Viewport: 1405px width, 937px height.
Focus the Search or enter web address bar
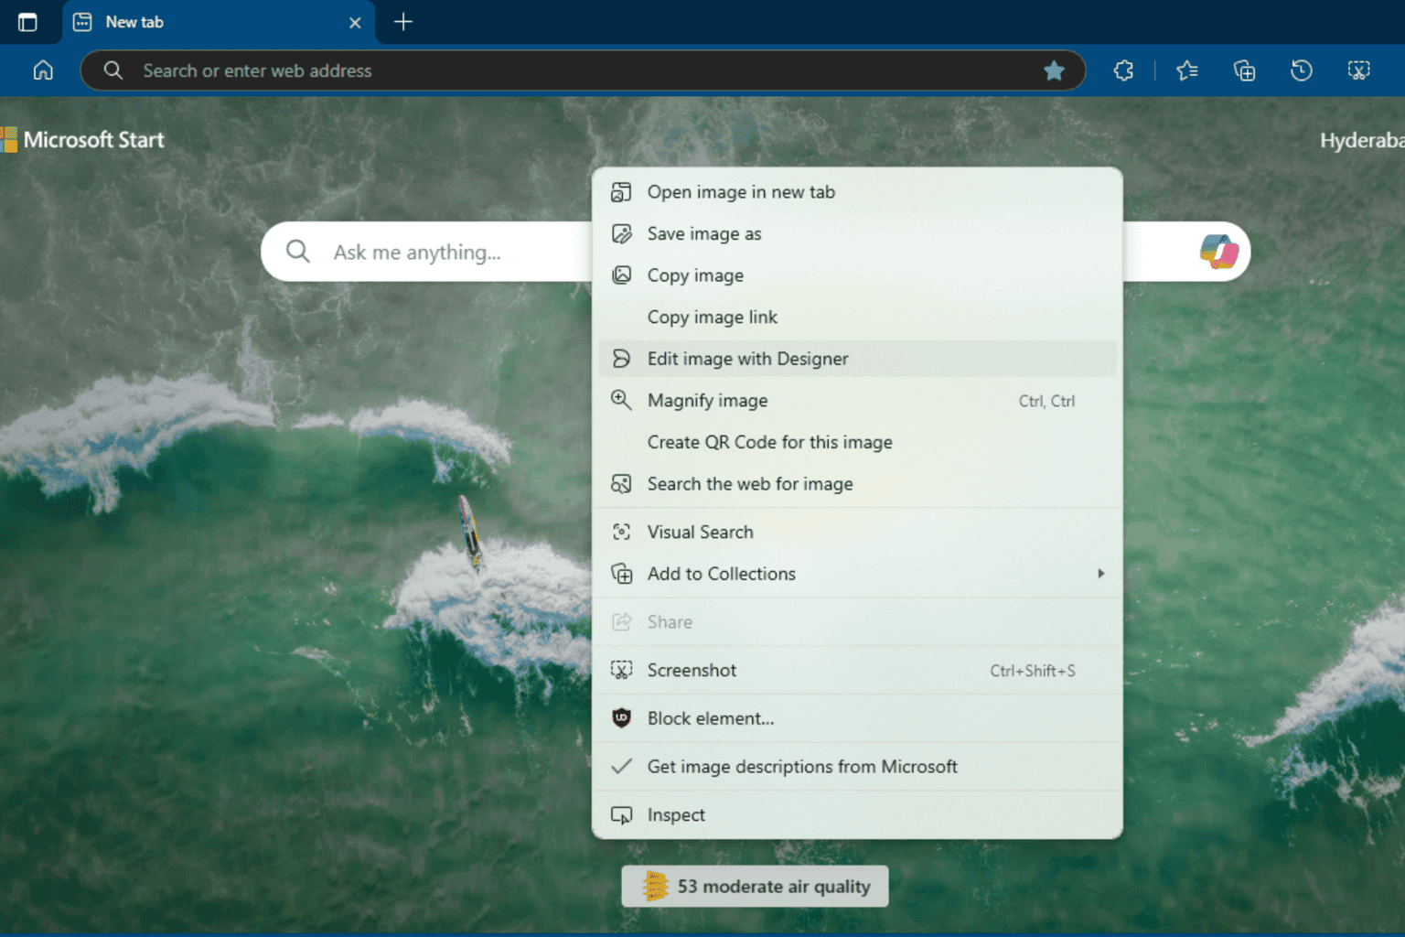point(583,70)
